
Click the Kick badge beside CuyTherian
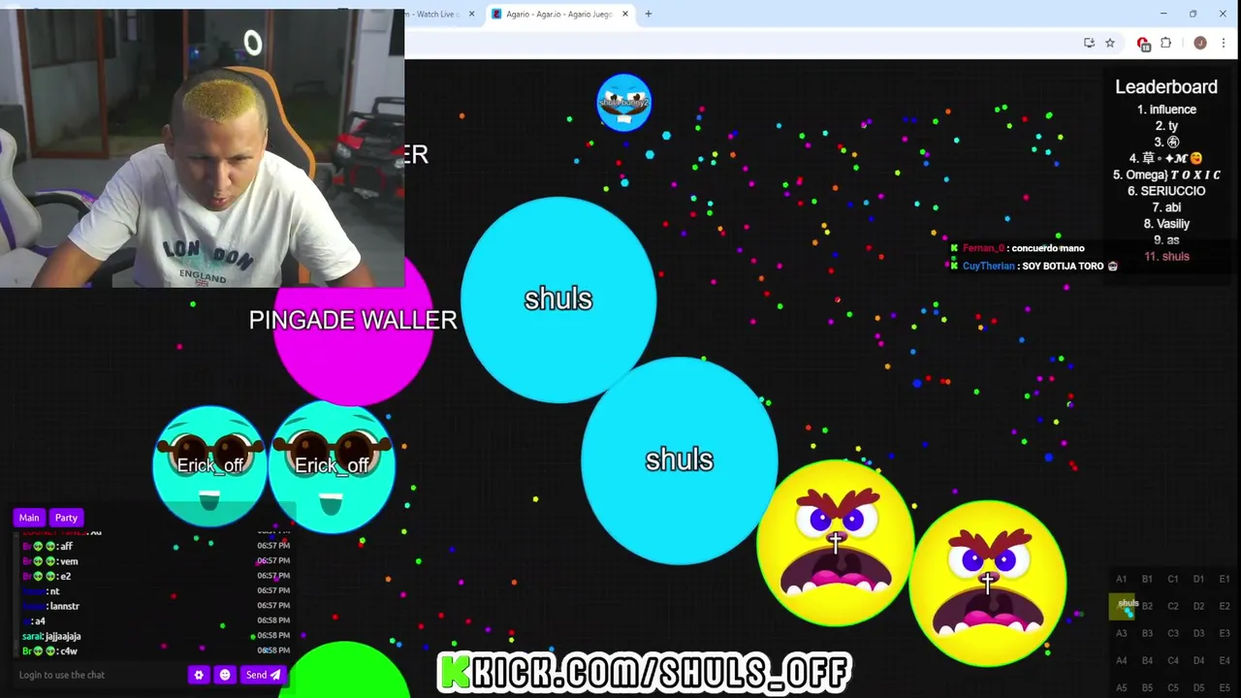[x=954, y=266]
